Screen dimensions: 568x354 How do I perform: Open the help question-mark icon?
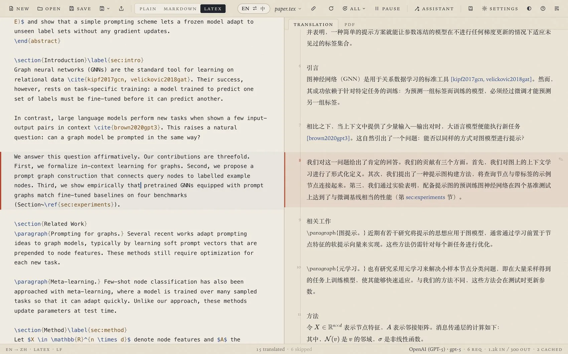click(x=543, y=9)
